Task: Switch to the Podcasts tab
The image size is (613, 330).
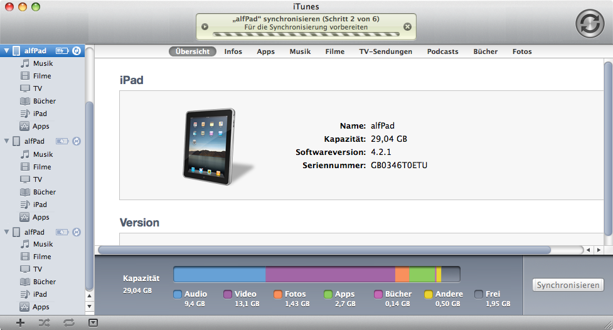Action: click(x=442, y=51)
